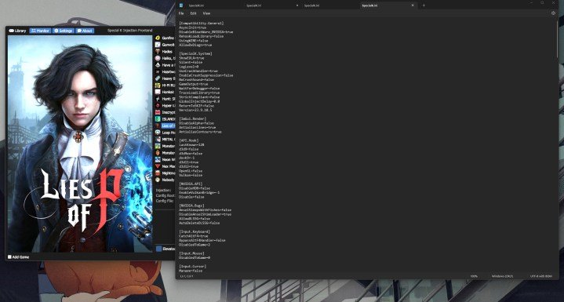Viewport: 564px width, 302px height.
Task: Open Notepad settings gear icon
Action: point(553,13)
